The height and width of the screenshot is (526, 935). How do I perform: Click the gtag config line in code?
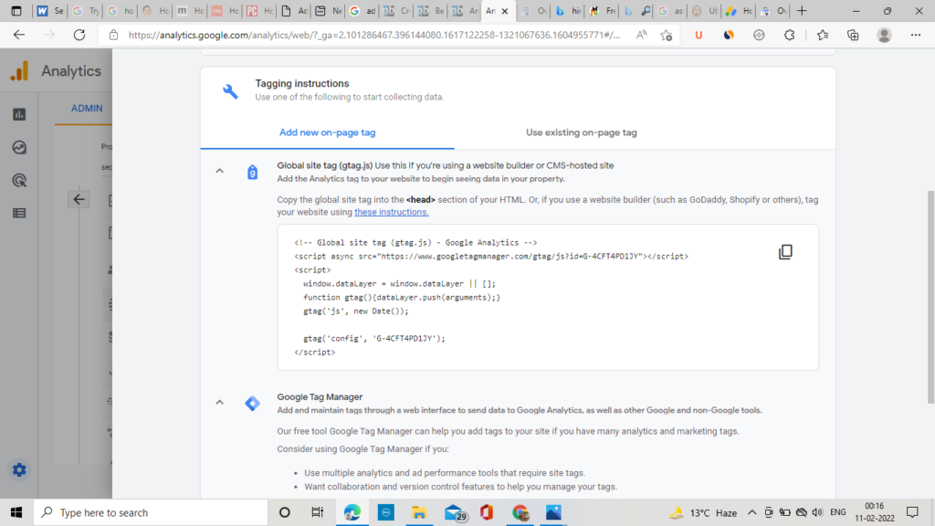[x=373, y=338]
